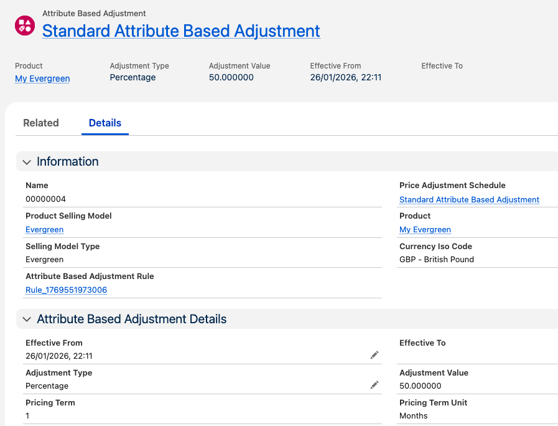Click Adjustment Value in the details section
This screenshot has width=558, height=426.
(420, 386)
